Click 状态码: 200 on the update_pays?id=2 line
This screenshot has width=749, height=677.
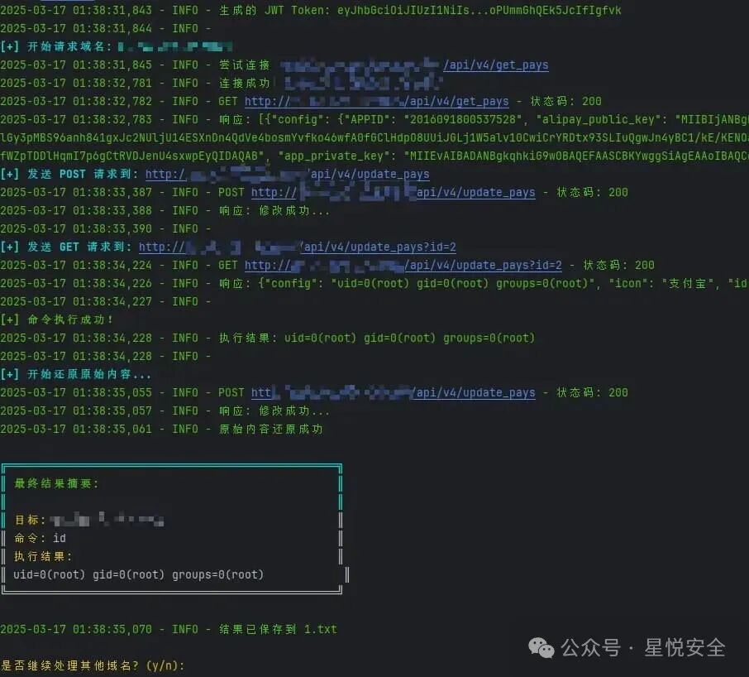618,266
